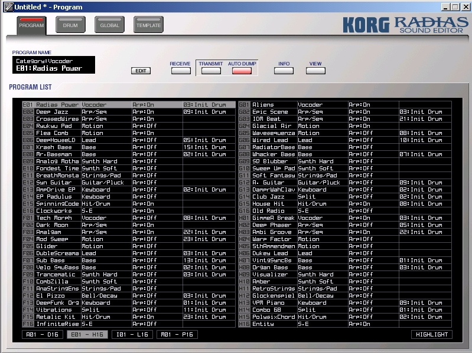Select program G09 SQ Blubber
The image size is (472, 353).
point(345,161)
